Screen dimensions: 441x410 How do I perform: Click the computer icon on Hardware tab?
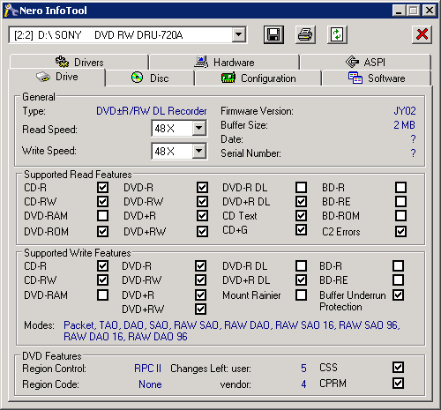click(x=201, y=62)
